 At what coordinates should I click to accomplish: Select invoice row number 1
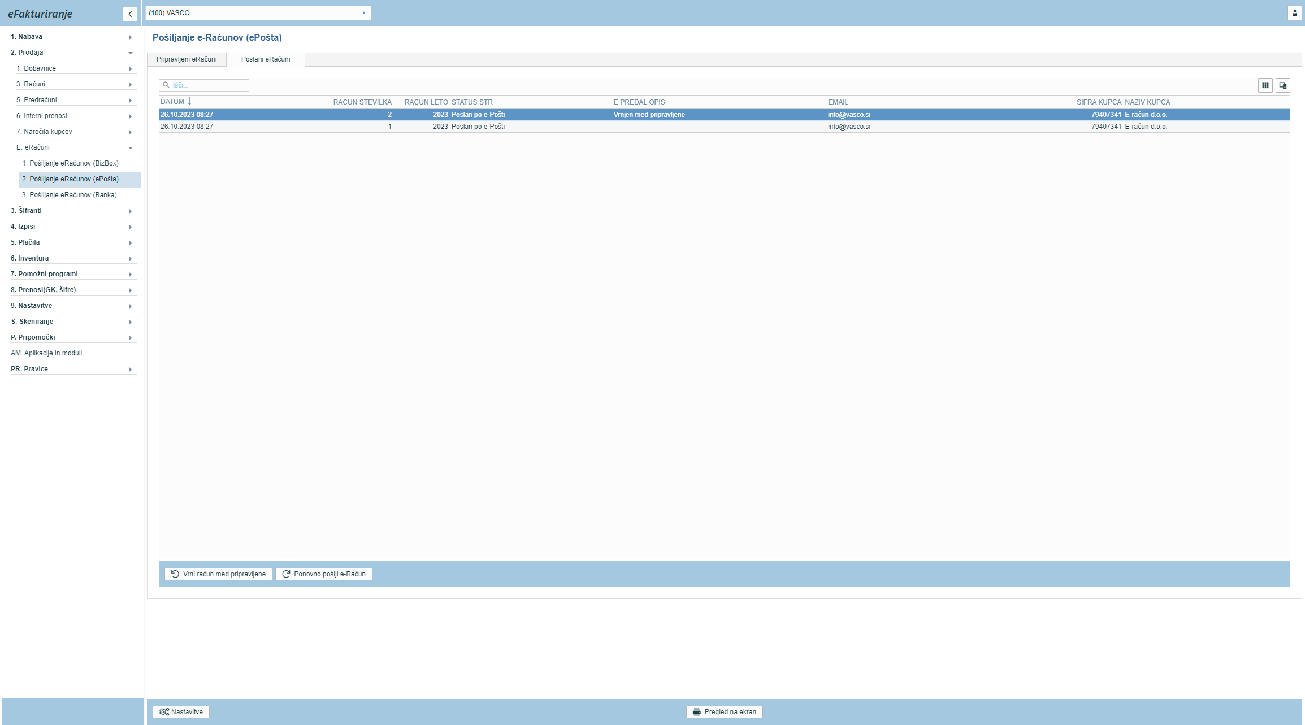tap(725, 127)
